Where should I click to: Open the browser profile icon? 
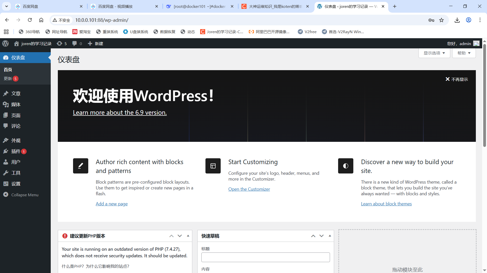click(468, 20)
